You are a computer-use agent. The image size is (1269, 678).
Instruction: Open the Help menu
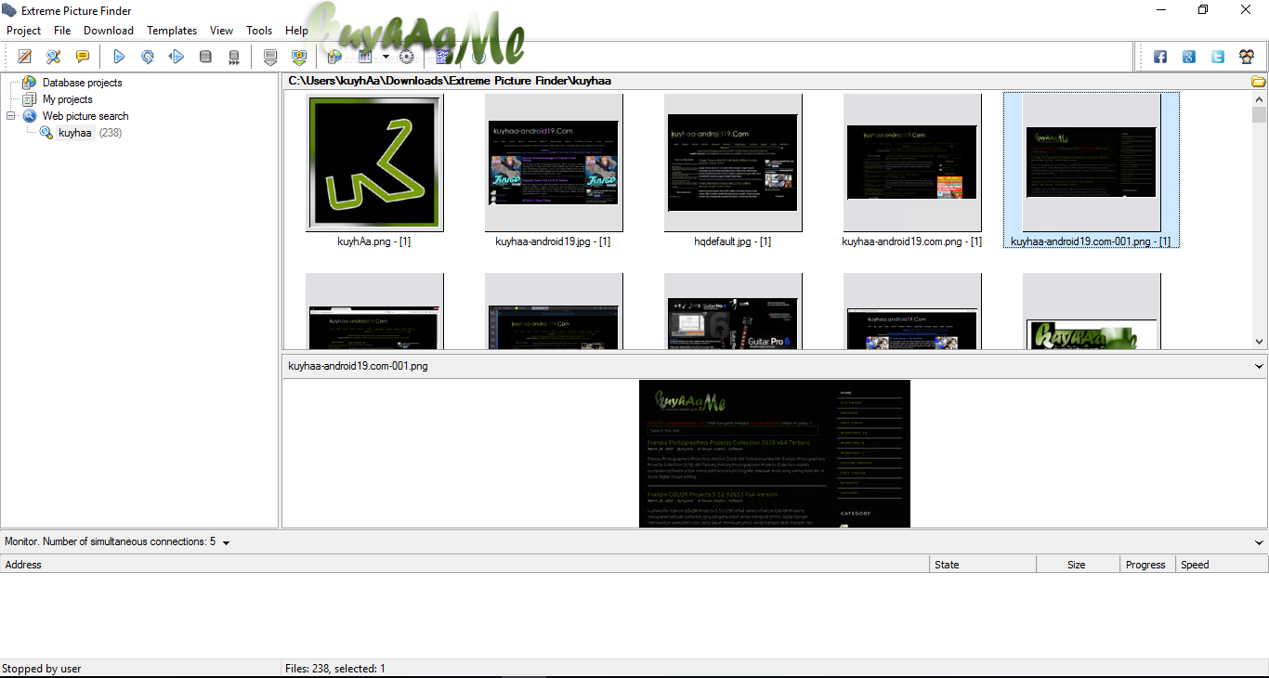coord(296,31)
